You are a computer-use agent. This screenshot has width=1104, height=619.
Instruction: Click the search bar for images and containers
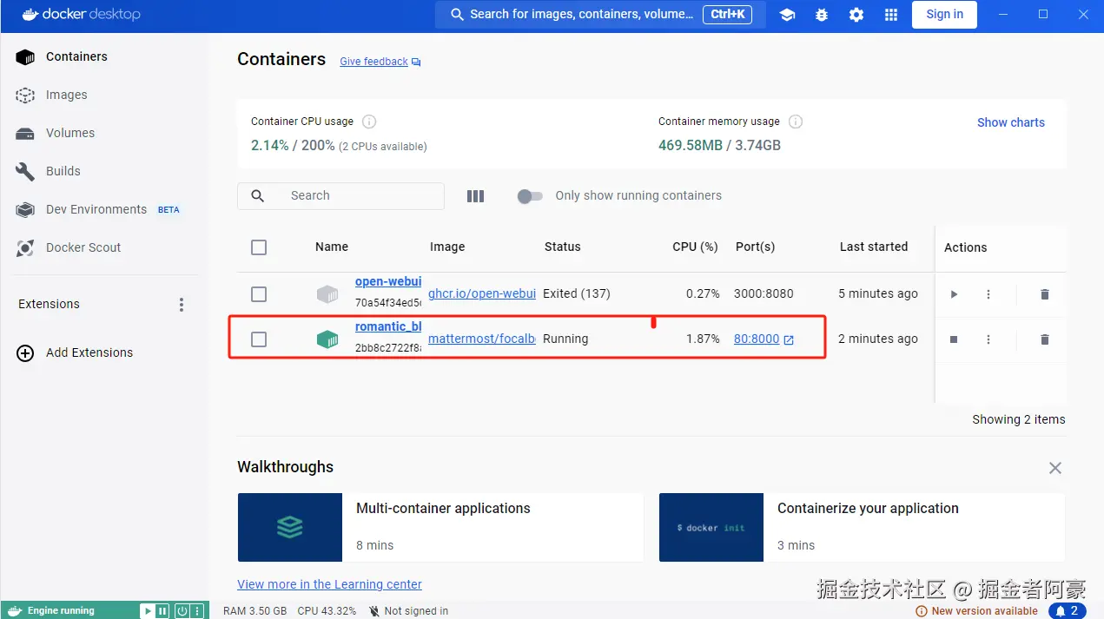click(x=600, y=15)
